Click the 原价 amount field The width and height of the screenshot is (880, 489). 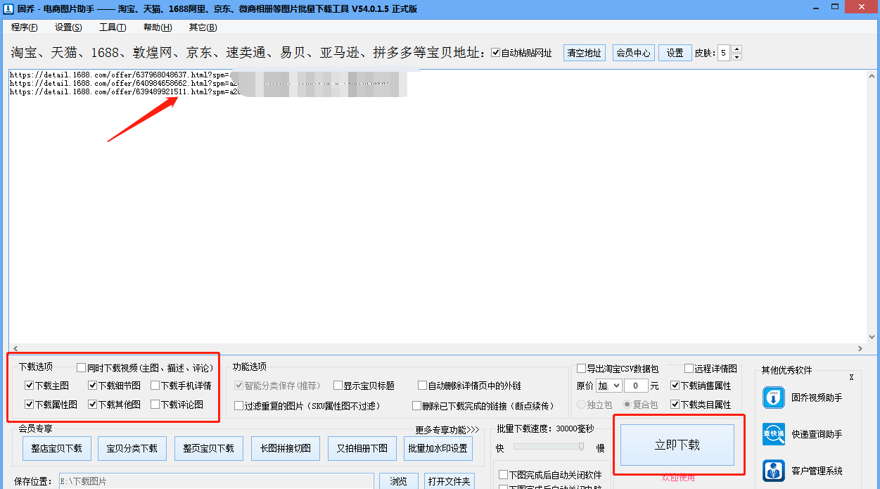click(637, 386)
